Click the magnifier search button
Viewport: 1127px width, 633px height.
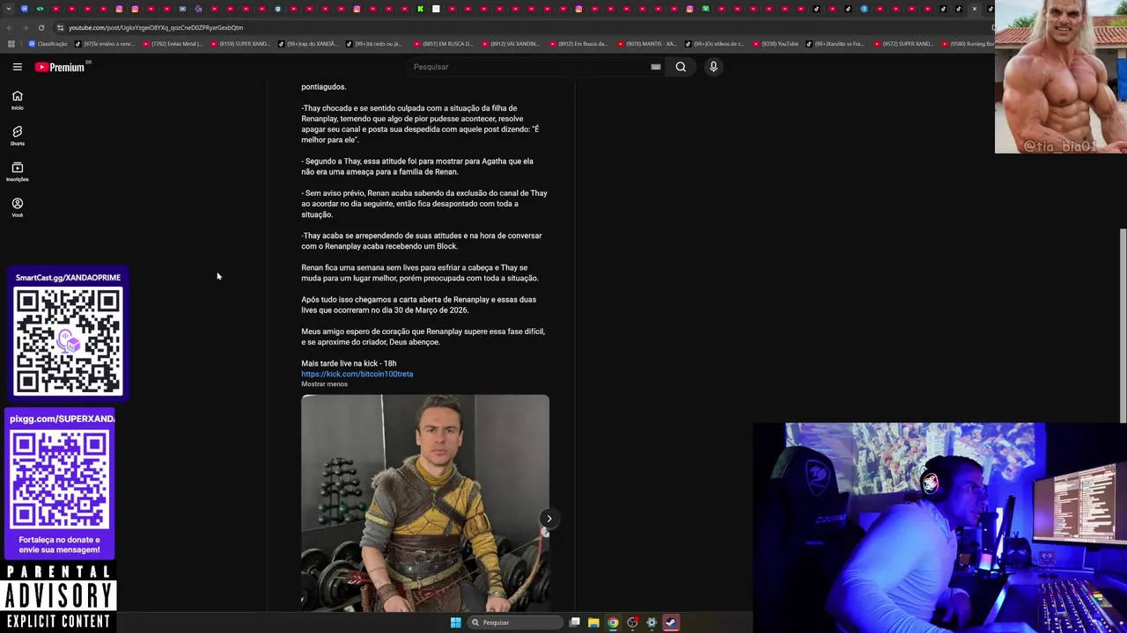point(681,67)
